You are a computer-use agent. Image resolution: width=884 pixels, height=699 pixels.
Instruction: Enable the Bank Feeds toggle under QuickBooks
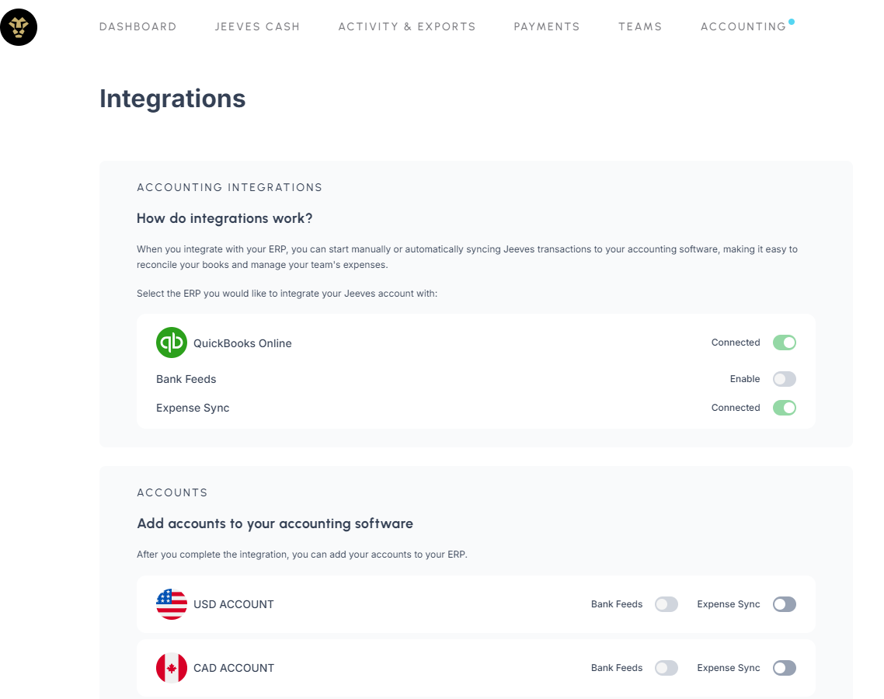(784, 379)
